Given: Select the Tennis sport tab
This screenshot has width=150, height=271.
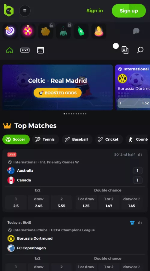Looking at the screenshot, I should coord(46,139).
